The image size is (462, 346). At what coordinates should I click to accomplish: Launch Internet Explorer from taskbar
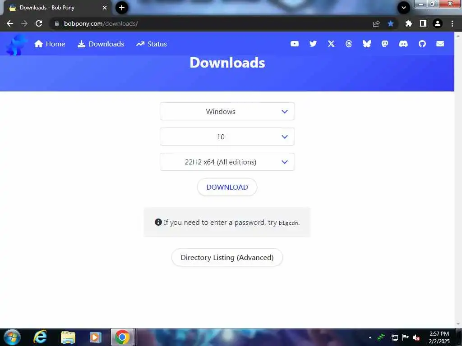[x=40, y=337]
